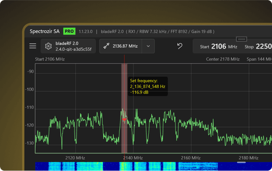Click the small handle above the Stop field
This screenshot has width=272, height=171.
coord(241,39)
